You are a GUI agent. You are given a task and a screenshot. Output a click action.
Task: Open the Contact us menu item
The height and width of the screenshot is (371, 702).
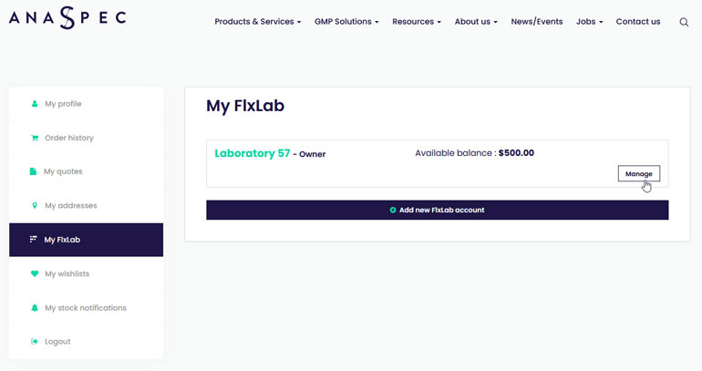(638, 22)
